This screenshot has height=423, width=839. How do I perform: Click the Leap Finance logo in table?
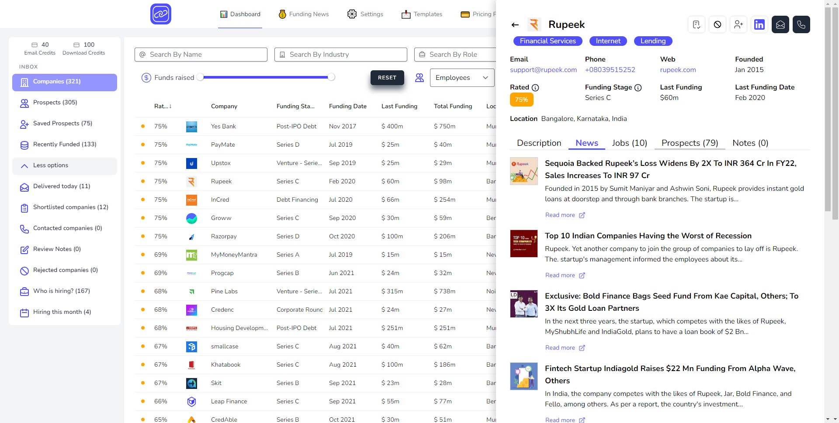191,401
